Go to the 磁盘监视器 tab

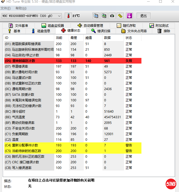pos(53,26)
